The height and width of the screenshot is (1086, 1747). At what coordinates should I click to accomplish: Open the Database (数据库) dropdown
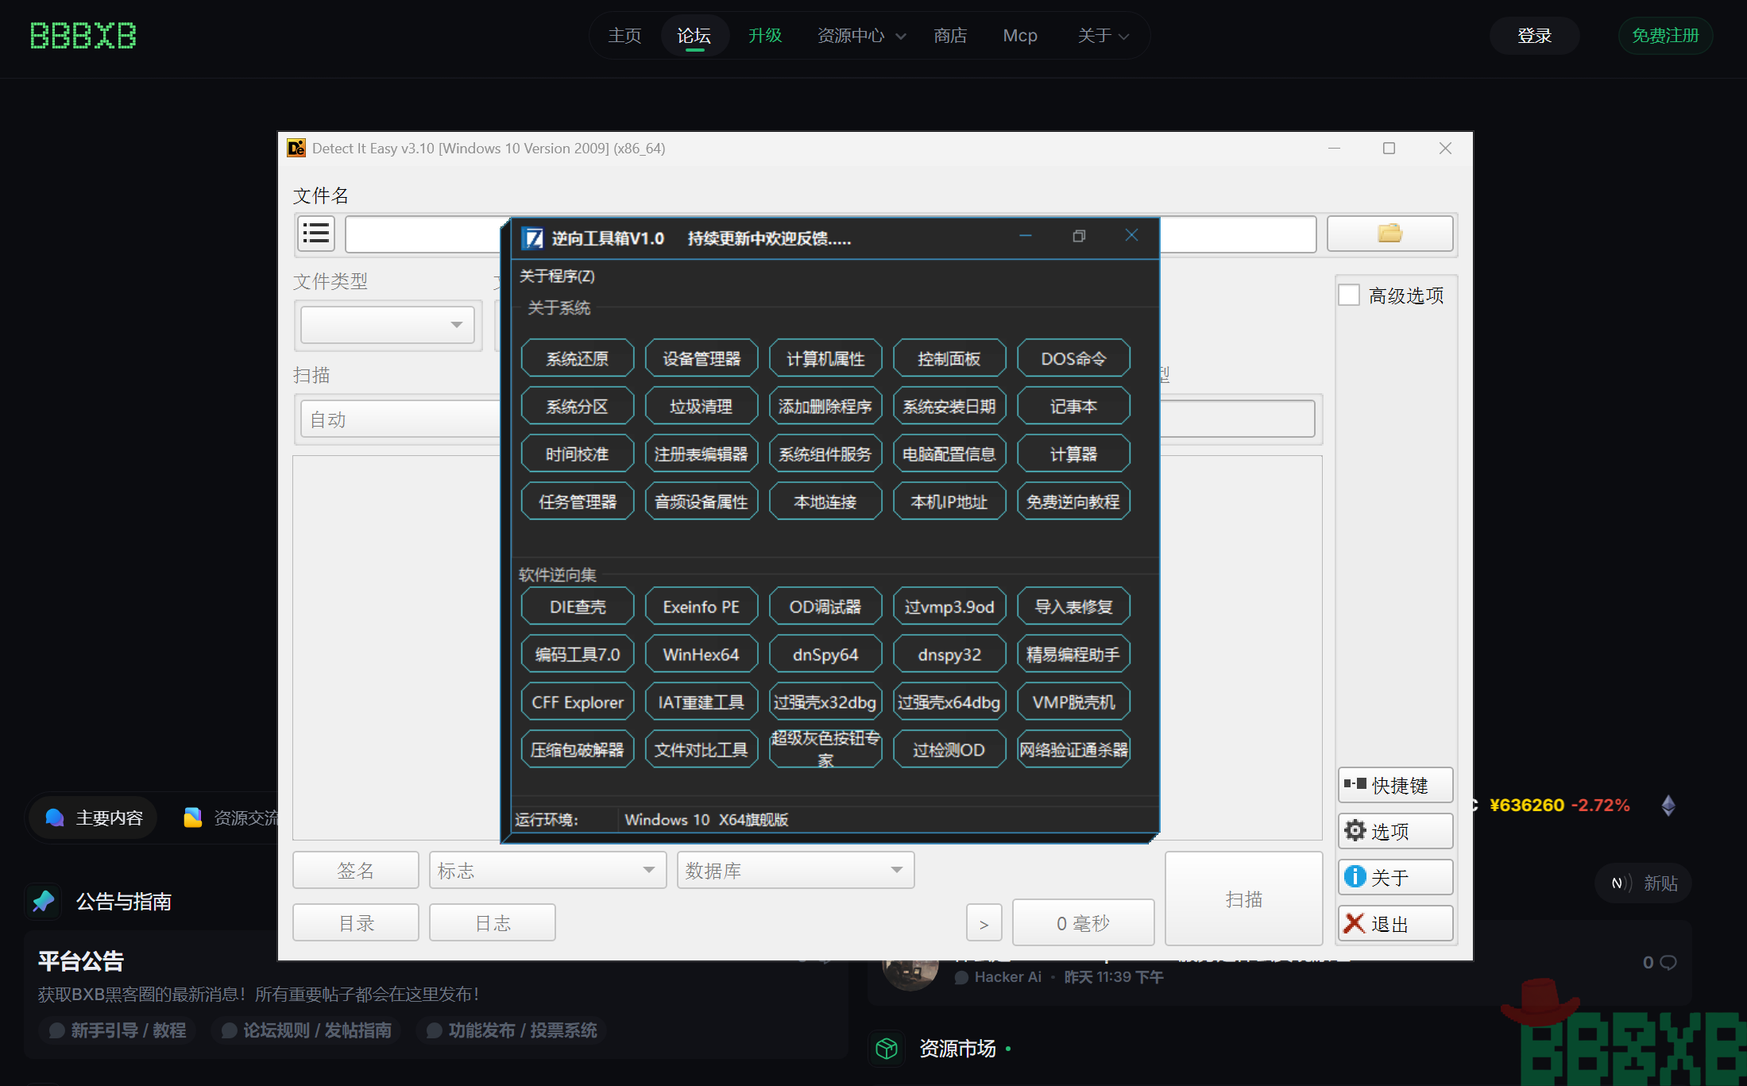tap(794, 871)
